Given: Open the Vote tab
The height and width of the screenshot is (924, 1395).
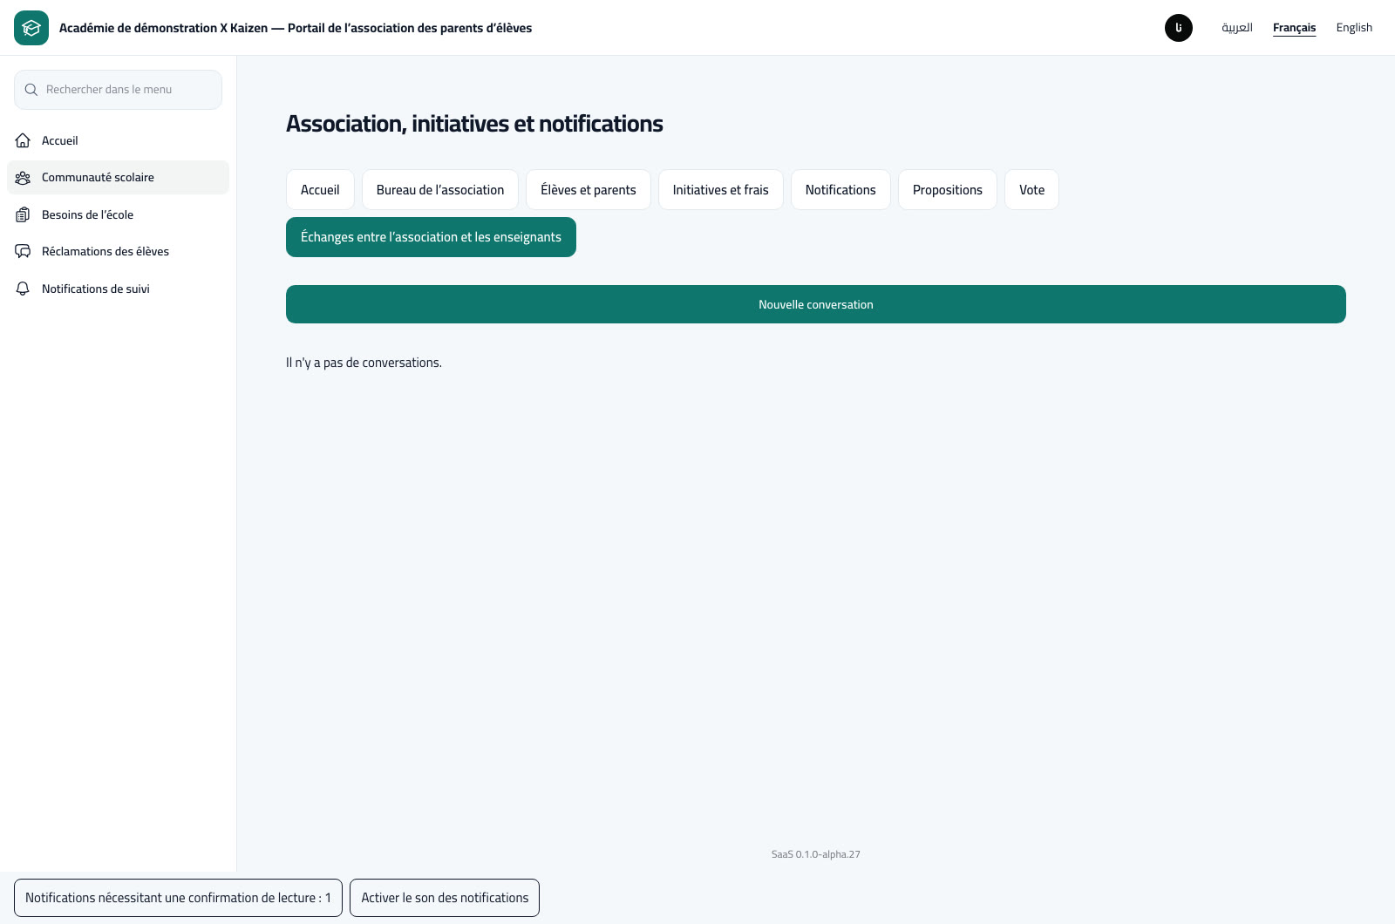Looking at the screenshot, I should click(x=1032, y=190).
